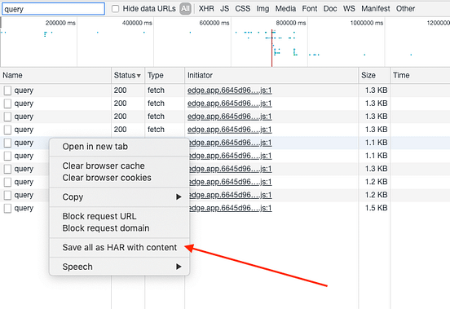450x309 pixels.
Task: Choose Clear browser cache menu item
Action: (119, 166)
